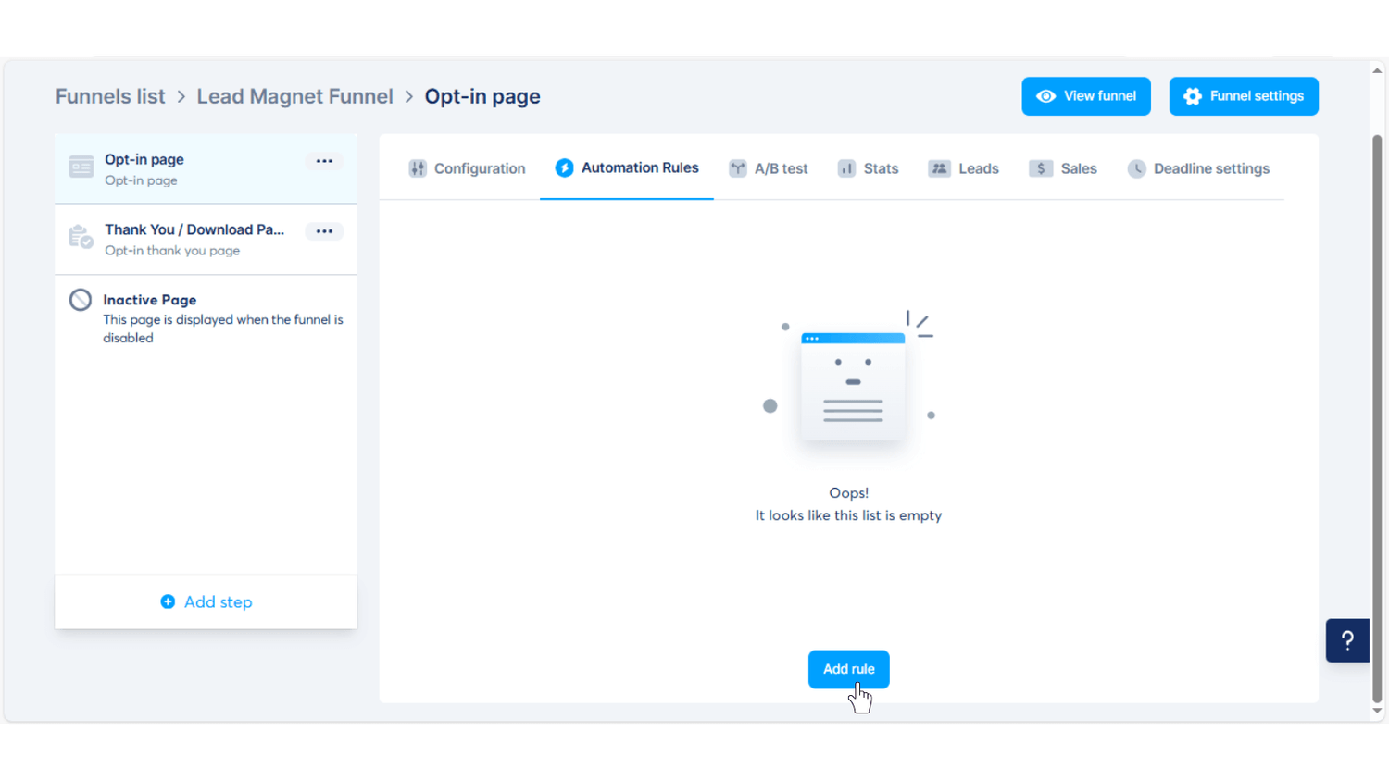This screenshot has width=1389, height=781.
Task: Open the A/B test tab
Action: click(769, 168)
